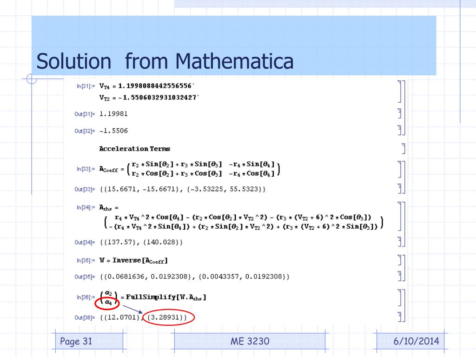Click the ACoeff variable name in In[33]
Viewport: 476px width, 357px height.
108,169
